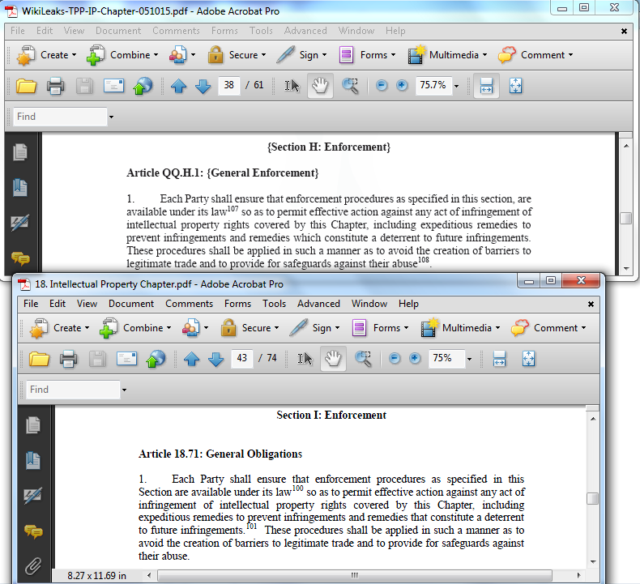The width and height of the screenshot is (640, 584).
Task: Open File menu in Intellectual Property window
Action: point(31,304)
